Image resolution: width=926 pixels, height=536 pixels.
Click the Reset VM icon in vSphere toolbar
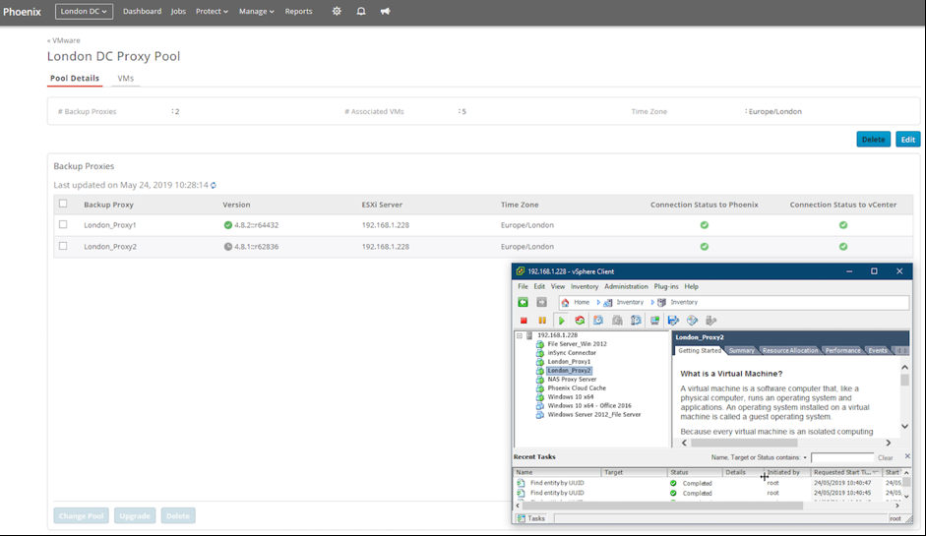[x=580, y=321]
